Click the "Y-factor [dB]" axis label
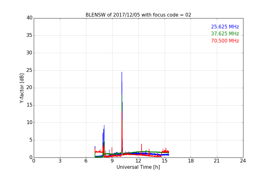 click(x=22, y=88)
